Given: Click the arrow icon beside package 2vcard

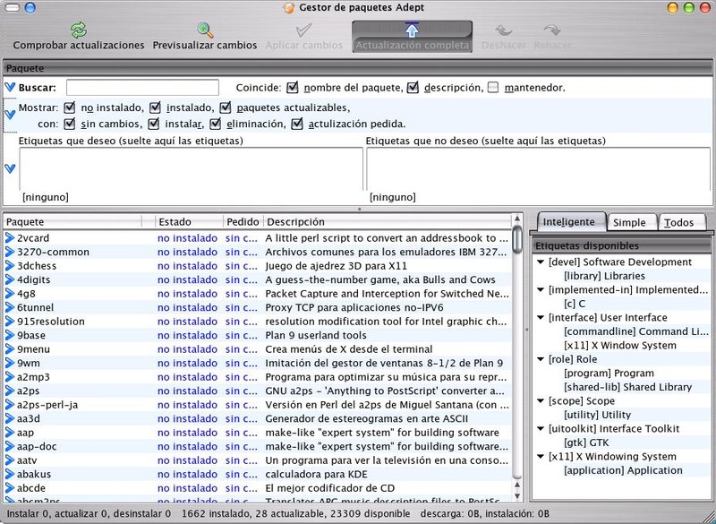Looking at the screenshot, I should [x=10, y=238].
